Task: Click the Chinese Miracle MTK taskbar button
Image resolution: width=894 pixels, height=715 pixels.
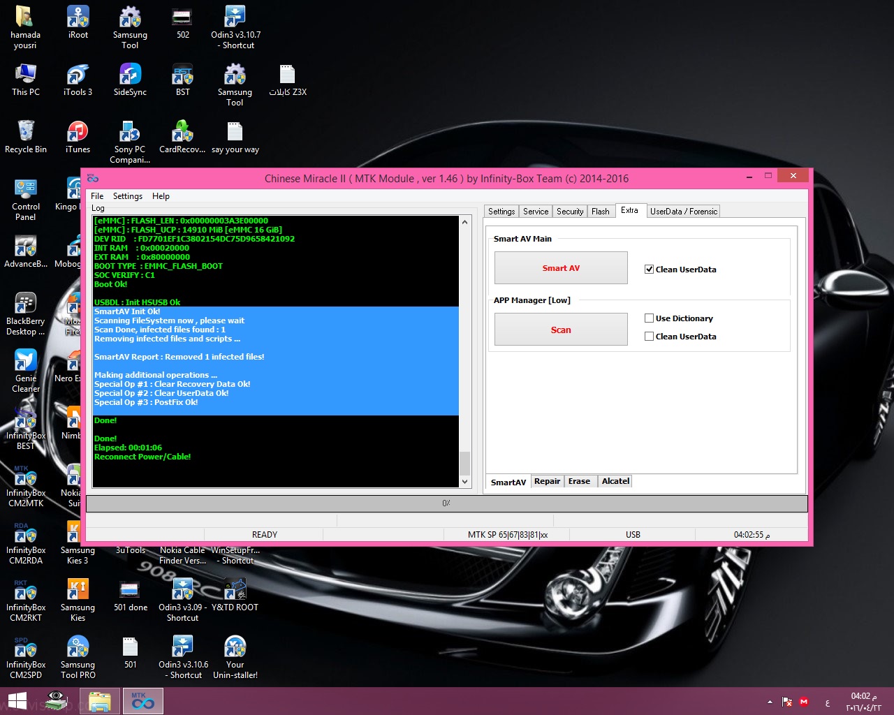Action: [143, 701]
